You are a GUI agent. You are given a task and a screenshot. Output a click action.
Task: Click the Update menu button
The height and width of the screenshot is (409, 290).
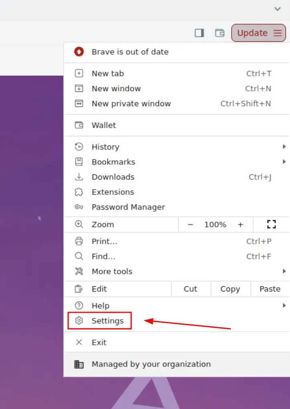point(258,33)
